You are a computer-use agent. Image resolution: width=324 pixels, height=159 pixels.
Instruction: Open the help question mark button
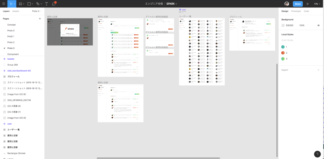tap(318, 154)
